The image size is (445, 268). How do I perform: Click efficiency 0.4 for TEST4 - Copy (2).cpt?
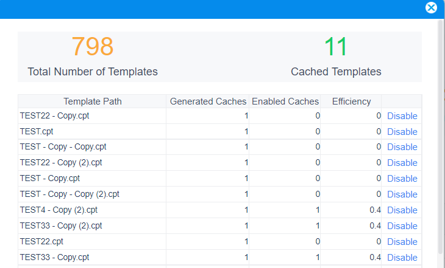tap(375, 210)
